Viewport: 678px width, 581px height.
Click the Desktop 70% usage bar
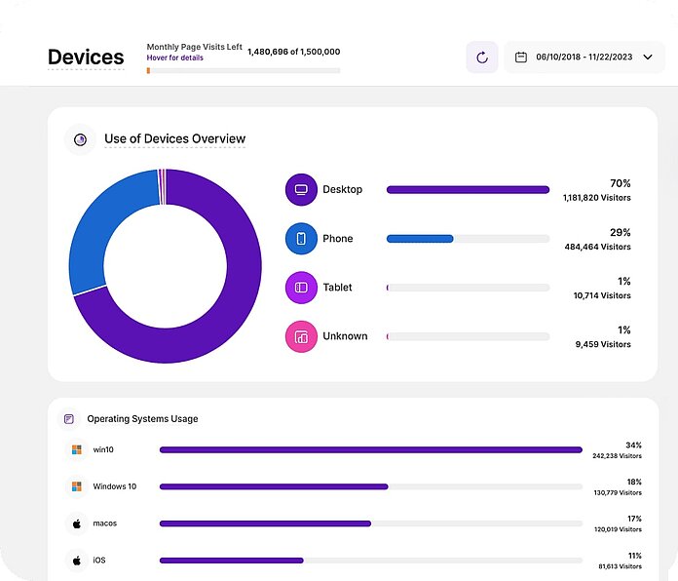coord(468,189)
